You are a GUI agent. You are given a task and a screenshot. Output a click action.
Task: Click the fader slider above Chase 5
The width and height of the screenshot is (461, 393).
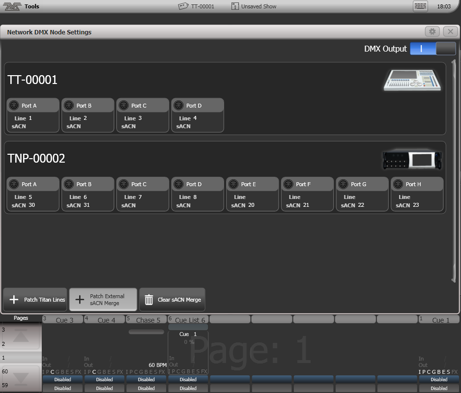pyautogui.click(x=146, y=332)
